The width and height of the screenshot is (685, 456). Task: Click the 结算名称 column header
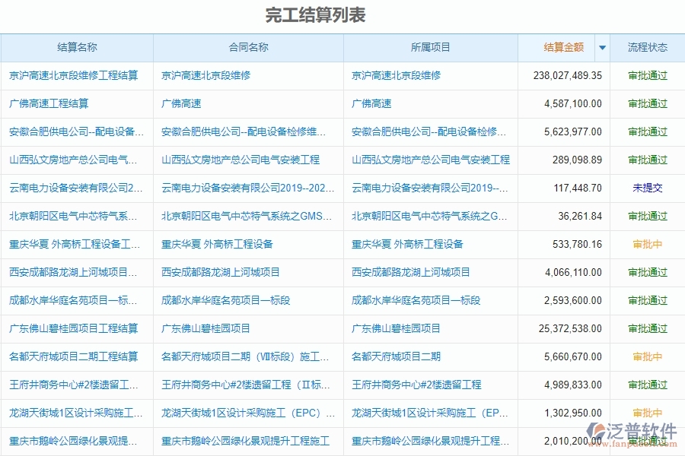76,47
